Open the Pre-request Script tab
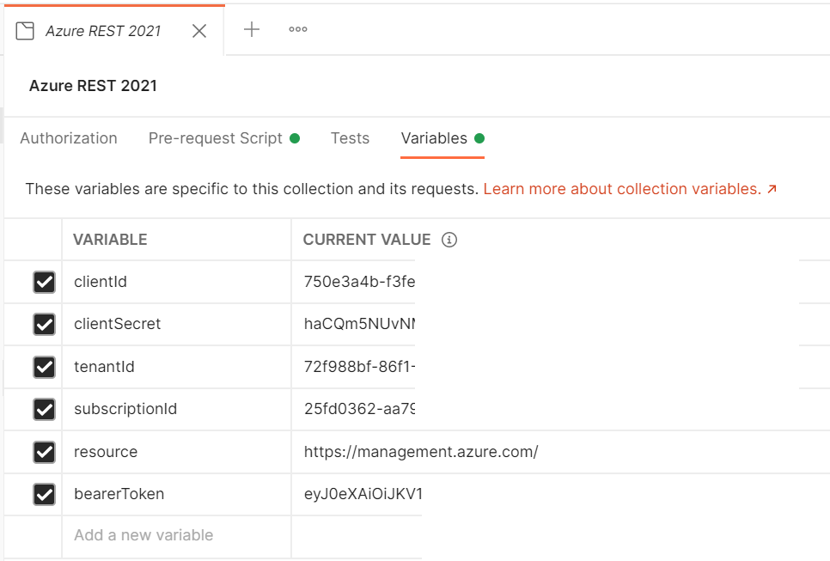 click(215, 138)
